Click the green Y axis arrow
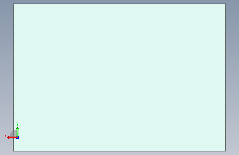This screenshot has height=155, width=239. 18,132
